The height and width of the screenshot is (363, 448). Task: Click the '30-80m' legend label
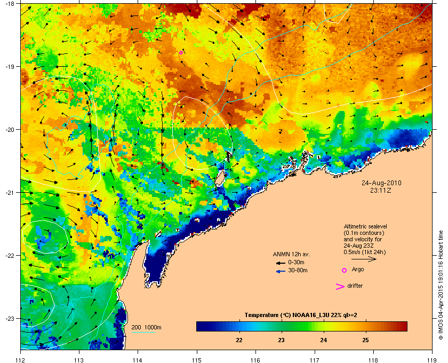coord(298,270)
